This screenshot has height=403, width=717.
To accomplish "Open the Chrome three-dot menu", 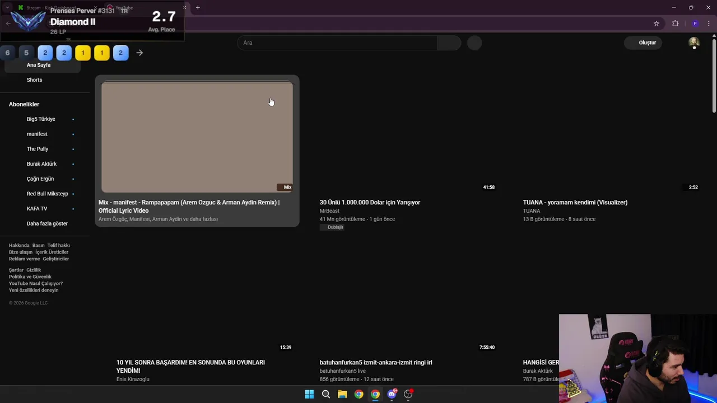I will (x=709, y=24).
